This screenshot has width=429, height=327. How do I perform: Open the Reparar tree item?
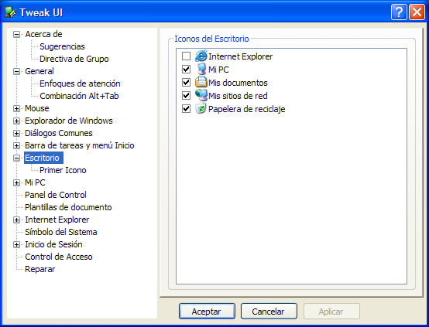tap(40, 269)
